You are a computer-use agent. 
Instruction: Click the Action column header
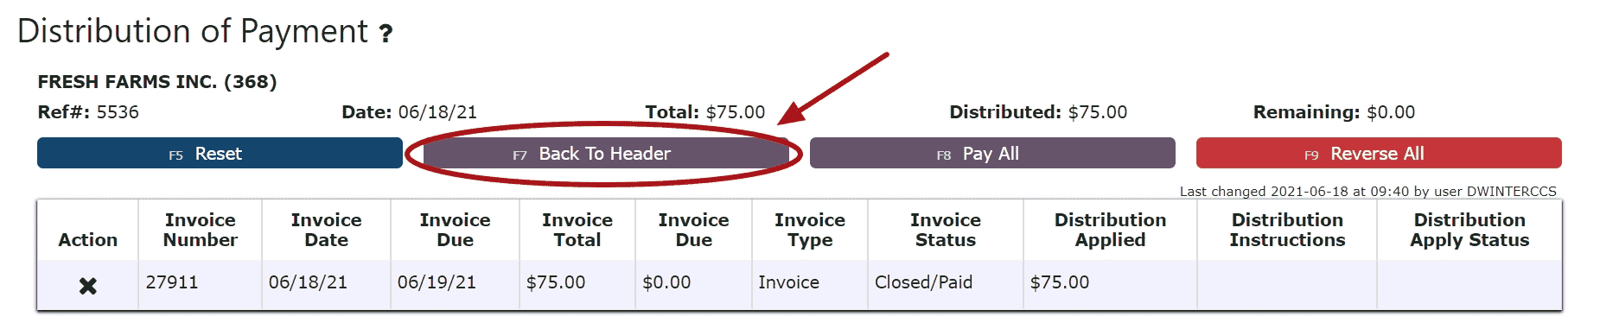[87, 239]
